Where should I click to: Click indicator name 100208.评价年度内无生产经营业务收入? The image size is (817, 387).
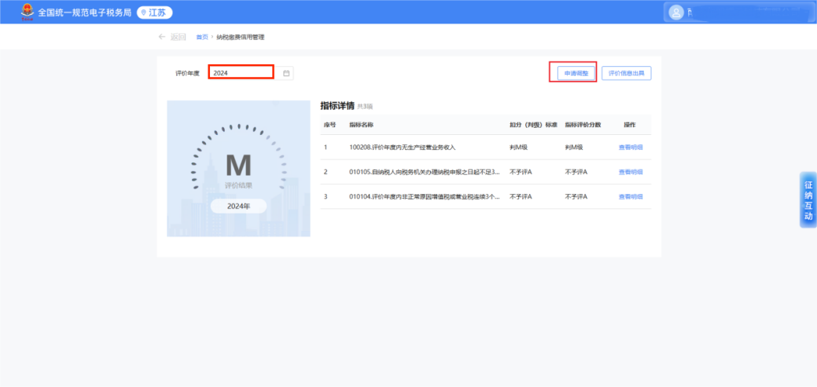coord(402,148)
